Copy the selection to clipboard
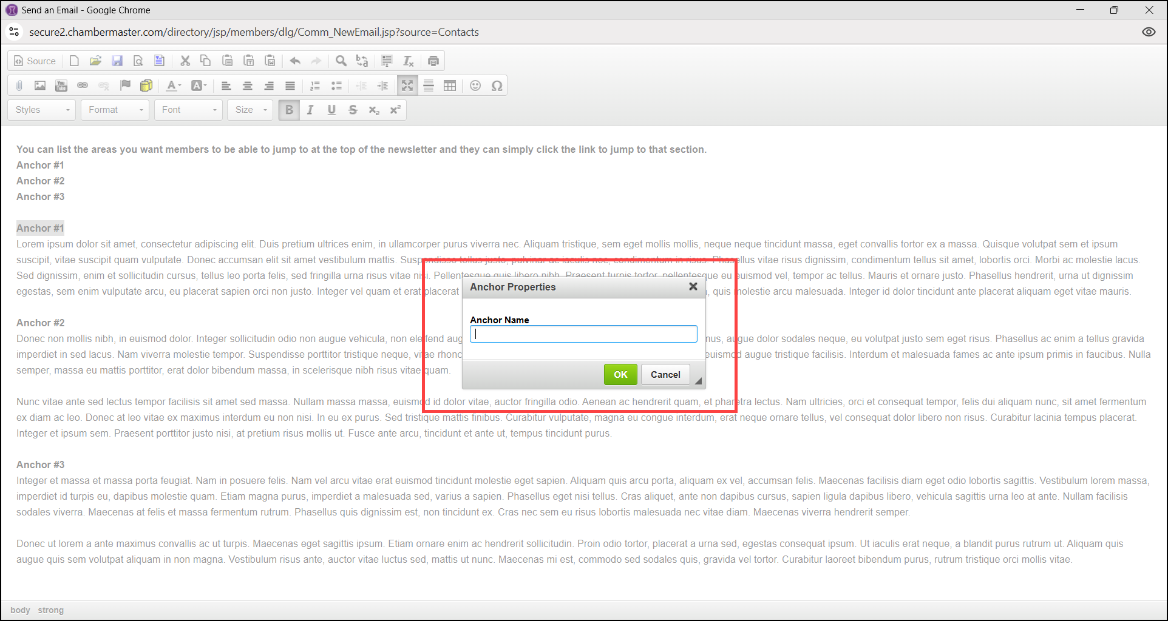The width and height of the screenshot is (1168, 621). 206,61
